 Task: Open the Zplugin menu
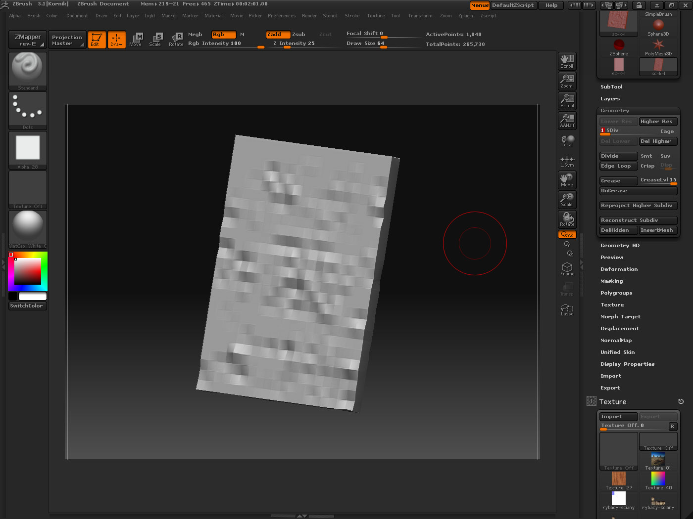click(465, 16)
